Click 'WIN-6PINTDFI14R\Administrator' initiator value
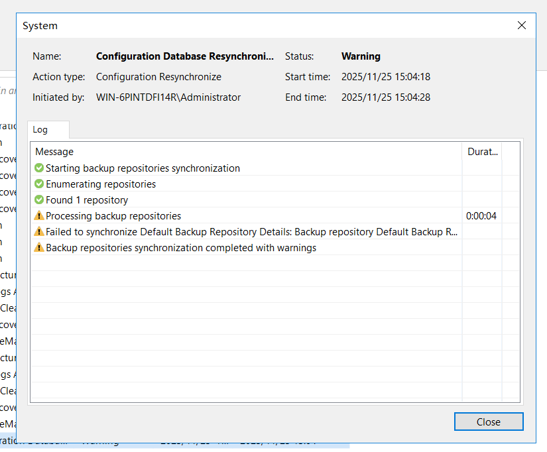This screenshot has width=547, height=452. point(168,97)
